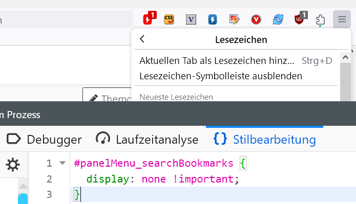Close the hamburger application menu button
Viewport: 356px width, 204px height.
coord(342,19)
